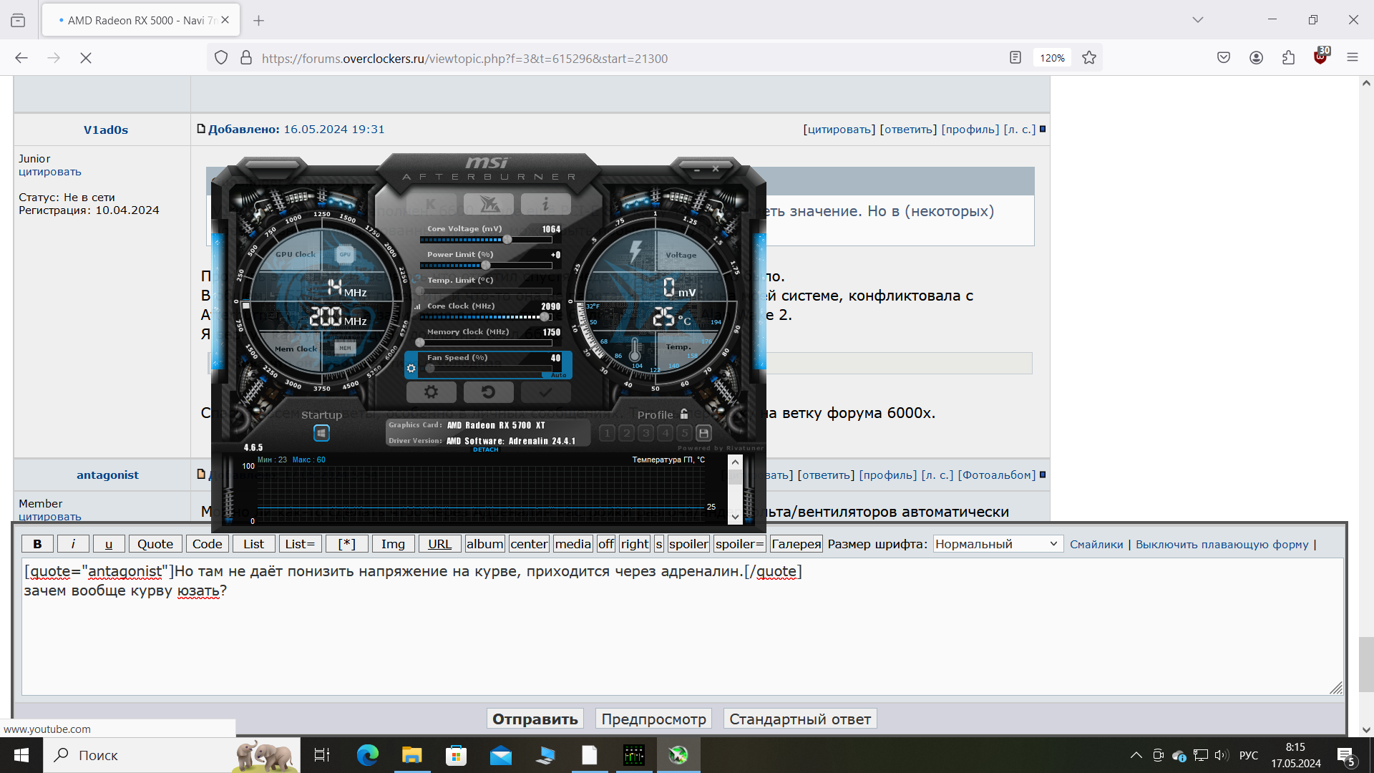
Task: Click the reset-to-defaults arrow button
Action: point(488,392)
